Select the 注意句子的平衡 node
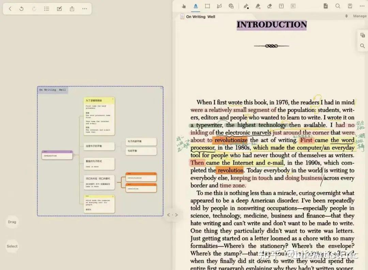This screenshot has height=270, width=368. coord(99,146)
